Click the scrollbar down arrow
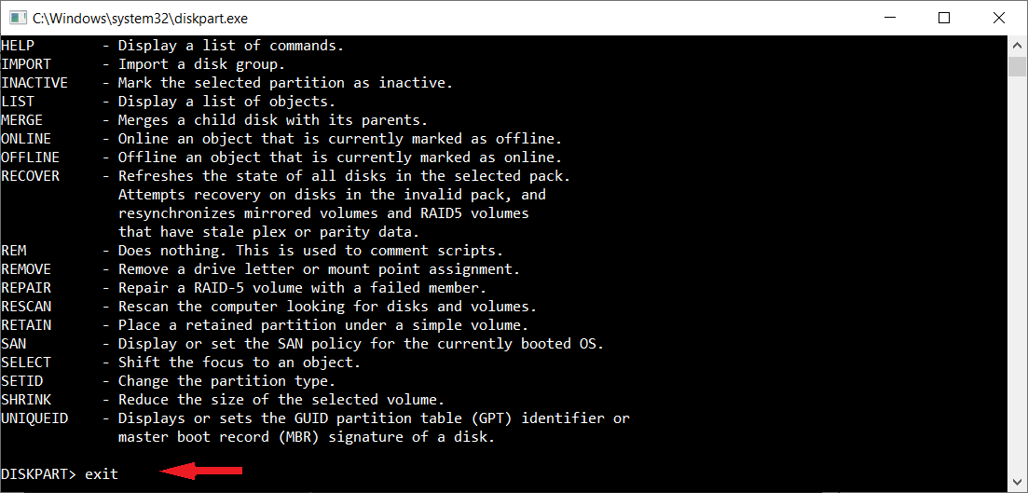Image resolution: width=1028 pixels, height=493 pixels. pos(1018,483)
